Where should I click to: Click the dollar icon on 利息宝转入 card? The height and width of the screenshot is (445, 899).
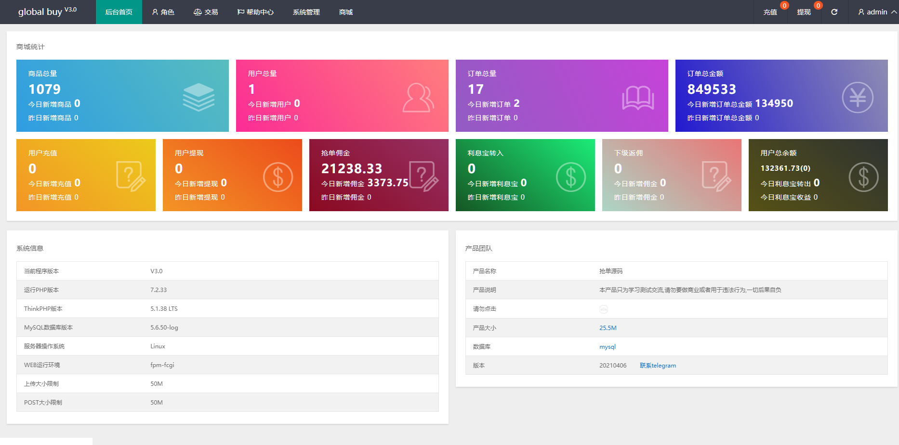pyautogui.click(x=571, y=177)
